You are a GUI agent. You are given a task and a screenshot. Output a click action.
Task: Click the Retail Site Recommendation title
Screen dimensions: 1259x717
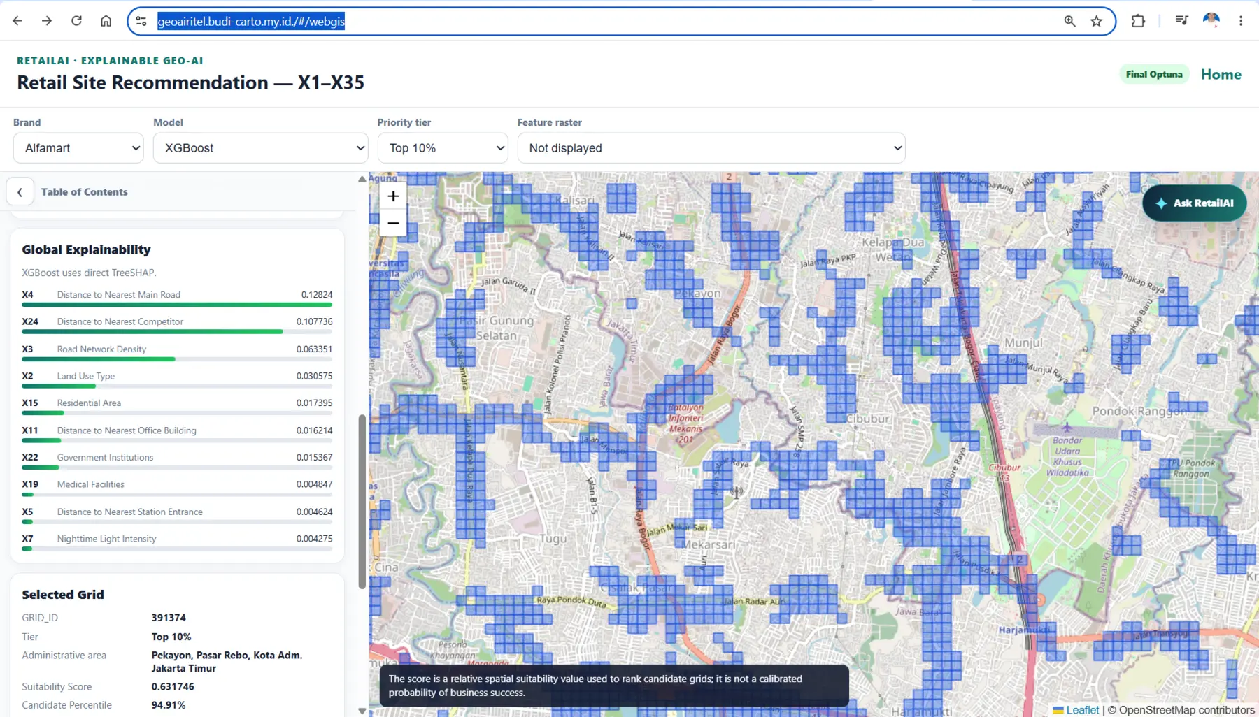pyautogui.click(x=190, y=82)
